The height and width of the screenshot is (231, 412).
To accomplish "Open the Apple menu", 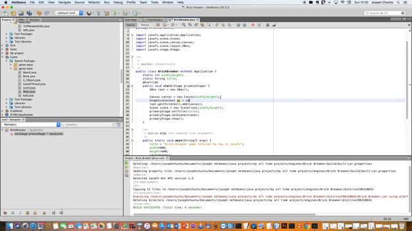I will point(6,3).
